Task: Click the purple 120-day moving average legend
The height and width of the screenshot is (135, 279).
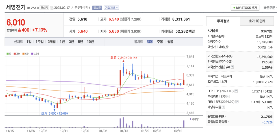Action: pos(35,53)
